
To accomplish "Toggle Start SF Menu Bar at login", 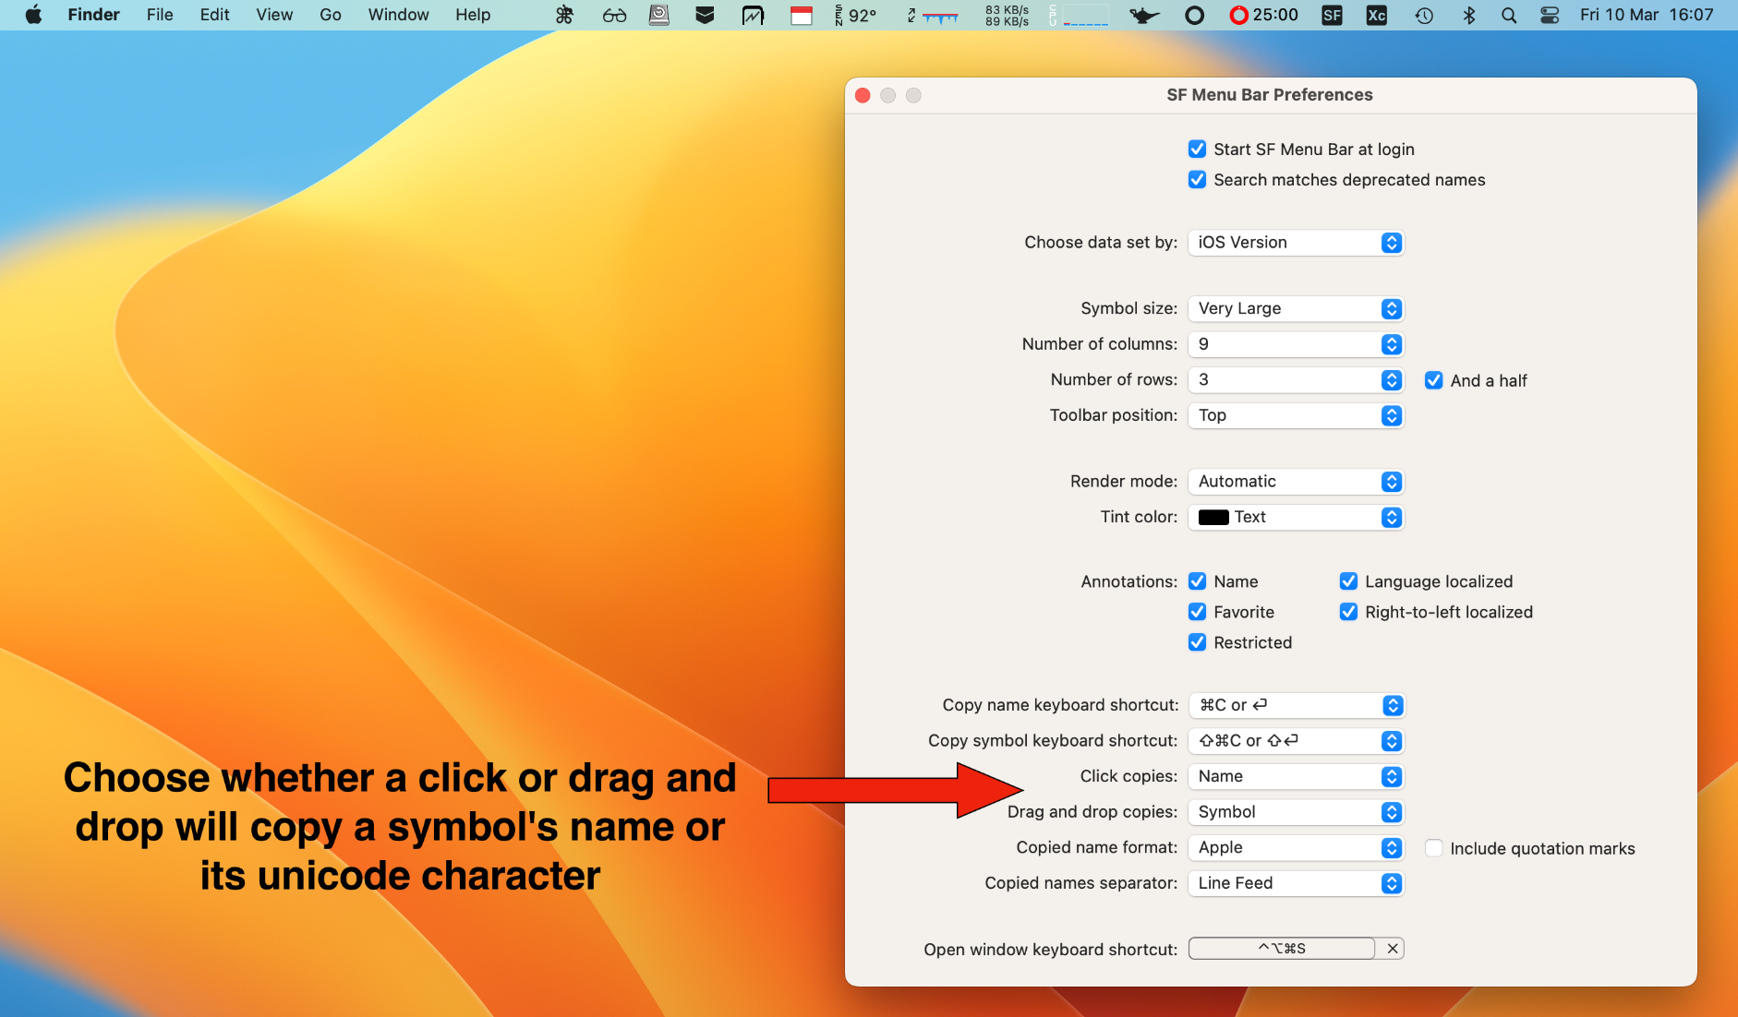I will [x=1197, y=150].
